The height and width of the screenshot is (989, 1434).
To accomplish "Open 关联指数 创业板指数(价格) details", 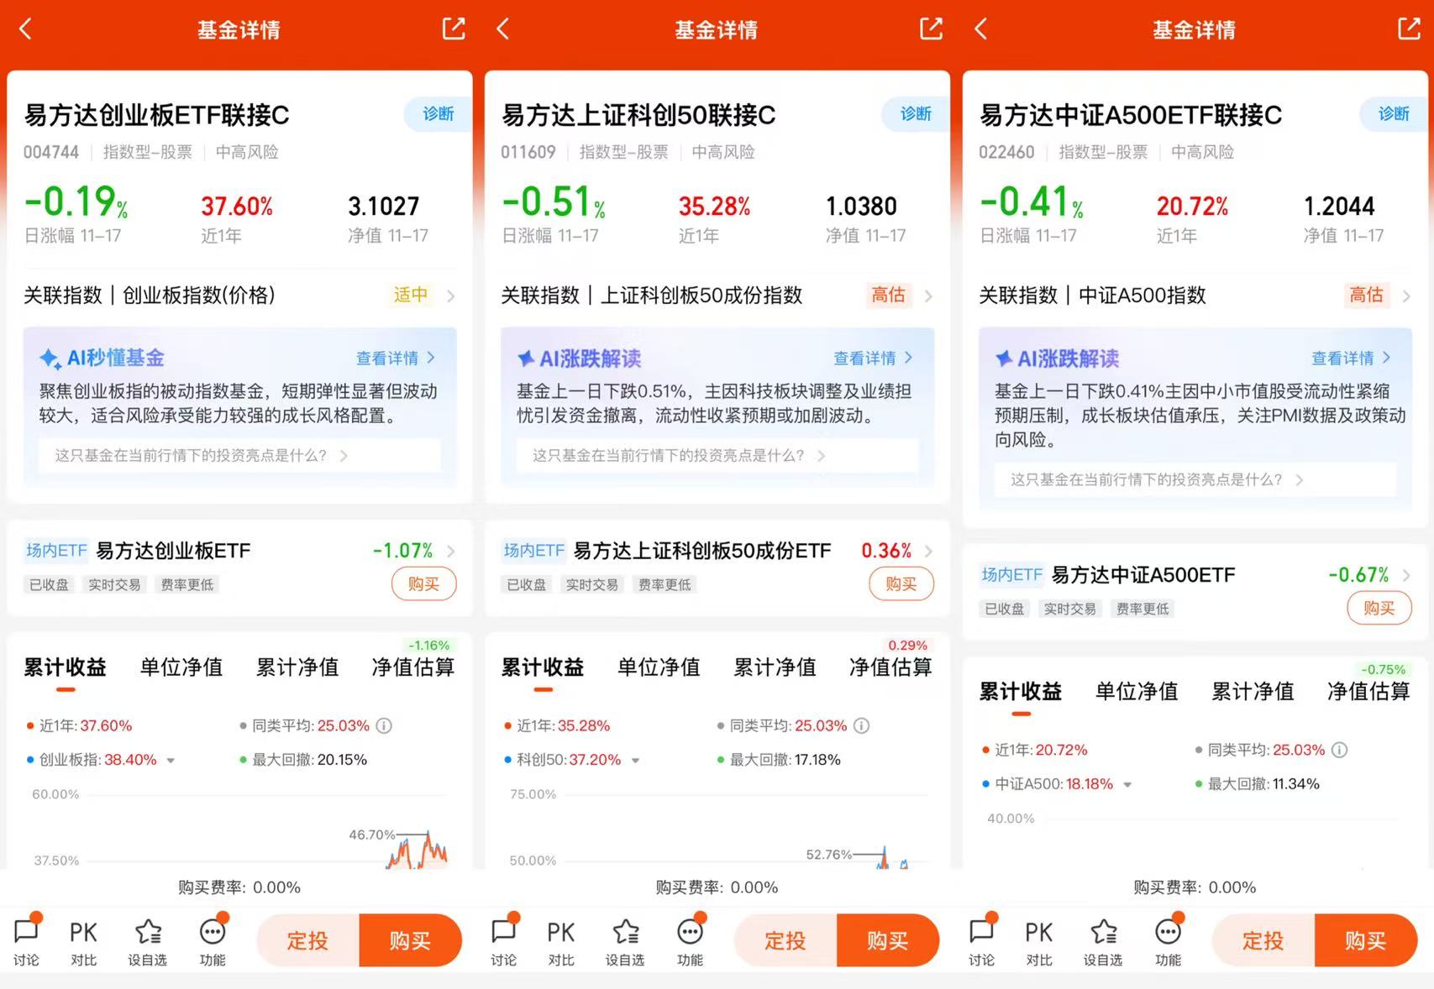I will (x=239, y=296).
